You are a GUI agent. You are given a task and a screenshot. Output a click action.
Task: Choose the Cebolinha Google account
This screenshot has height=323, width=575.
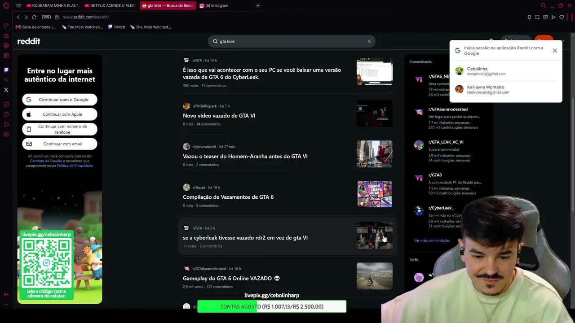(506, 71)
